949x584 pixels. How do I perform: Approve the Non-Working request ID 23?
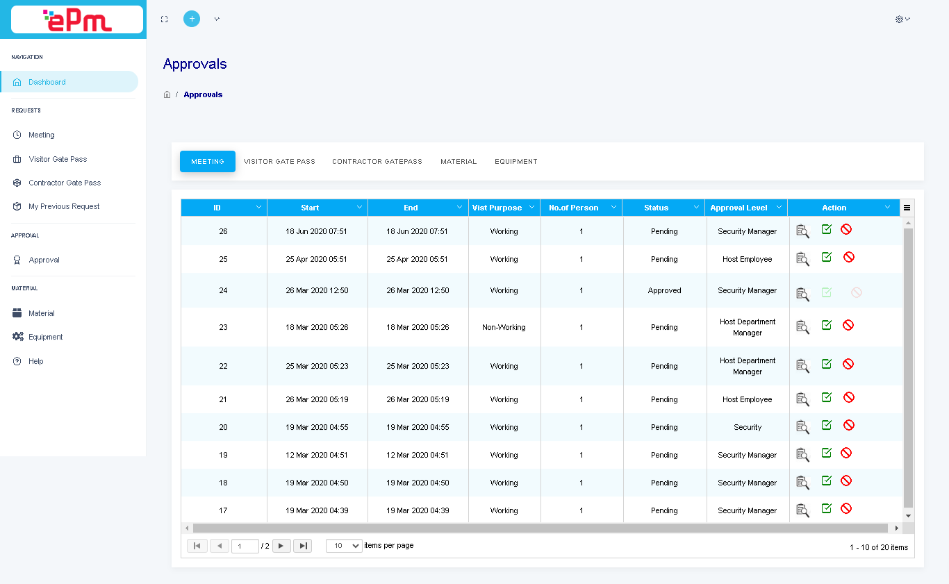[x=827, y=325]
